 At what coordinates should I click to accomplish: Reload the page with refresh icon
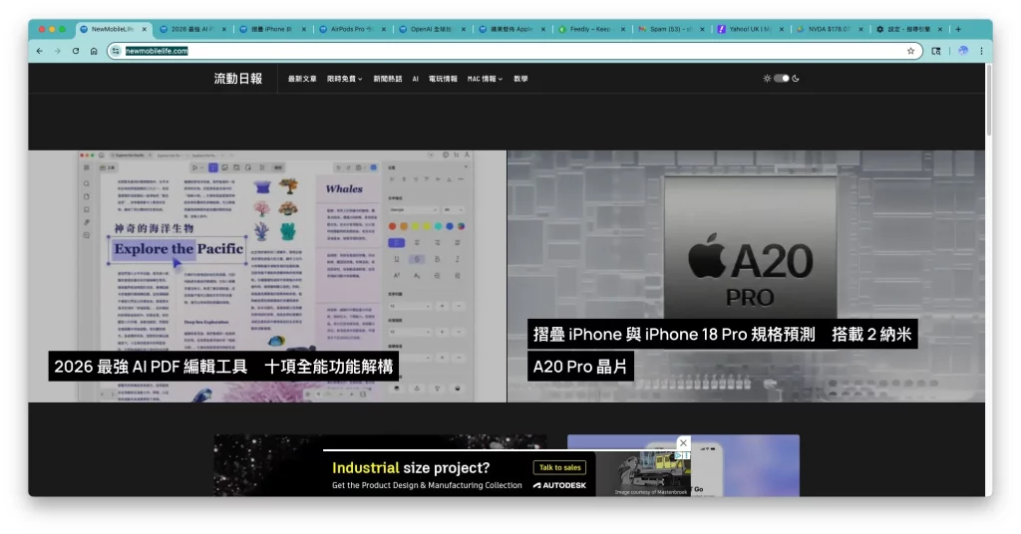[x=76, y=51]
